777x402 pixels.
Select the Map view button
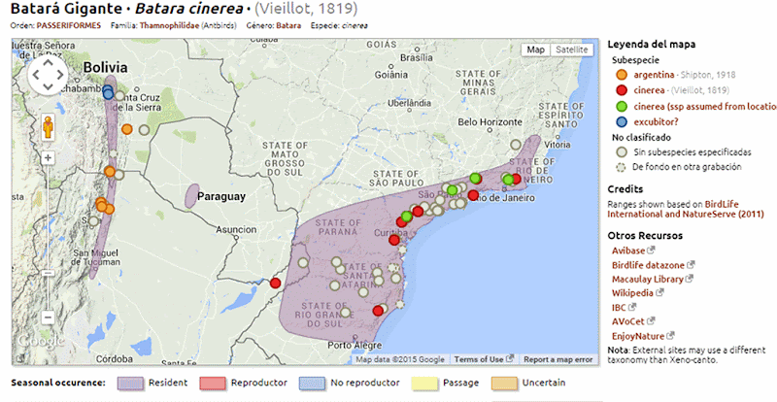535,50
